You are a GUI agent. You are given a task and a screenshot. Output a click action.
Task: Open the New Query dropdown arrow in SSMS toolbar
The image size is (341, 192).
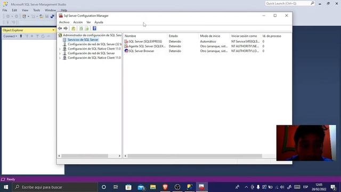coord(28,17)
